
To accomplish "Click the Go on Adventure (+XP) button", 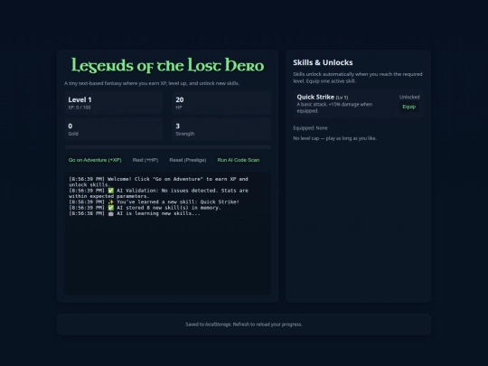I will click(x=95, y=160).
